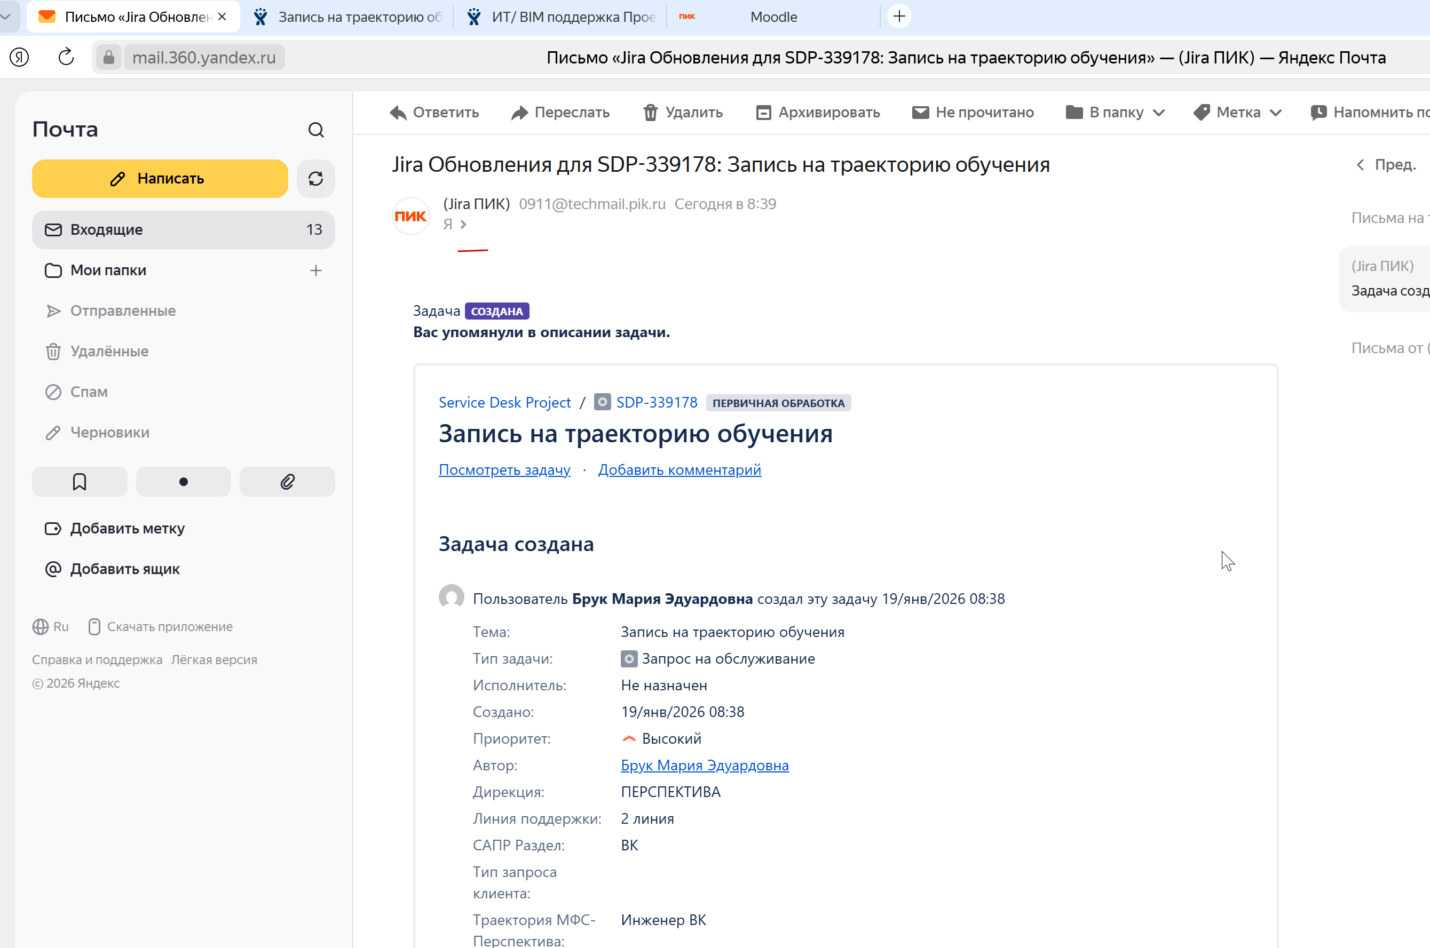
Task: Expand recipient details chevron next to Я
Action: 463,224
